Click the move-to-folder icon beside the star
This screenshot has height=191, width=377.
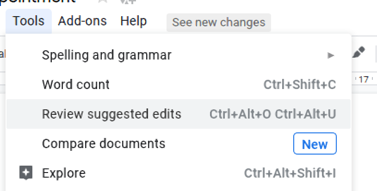click(x=128, y=1)
